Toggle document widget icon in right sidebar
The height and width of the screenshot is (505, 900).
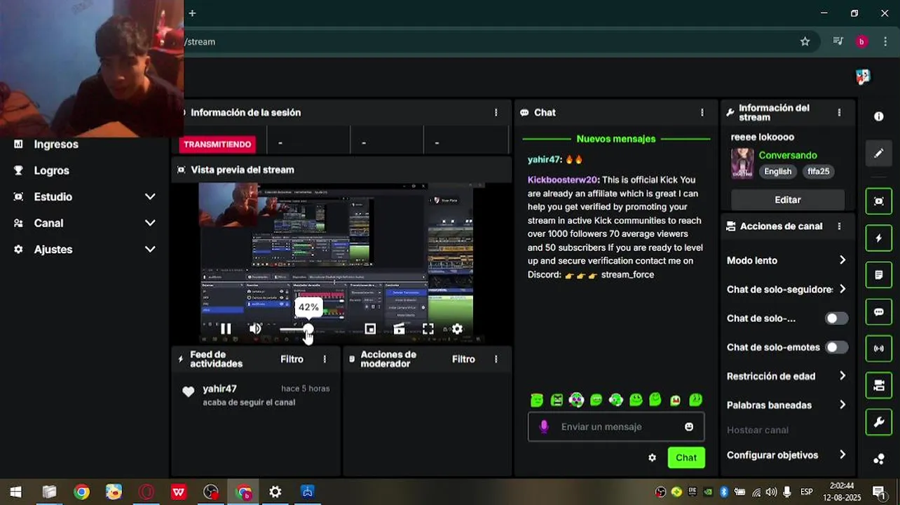878,274
